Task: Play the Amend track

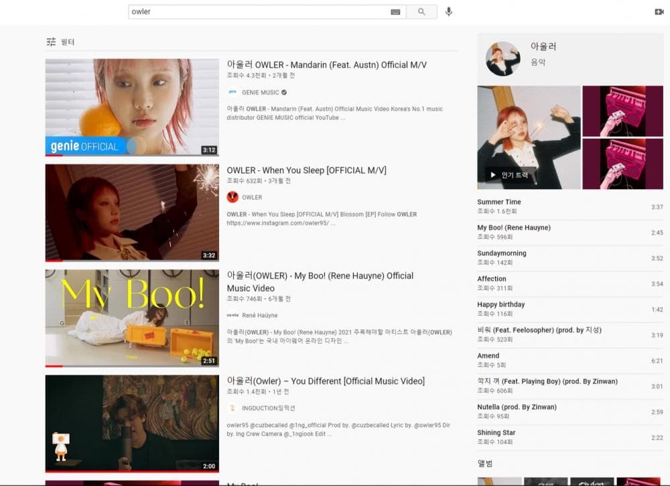Action: pyautogui.click(x=570, y=361)
